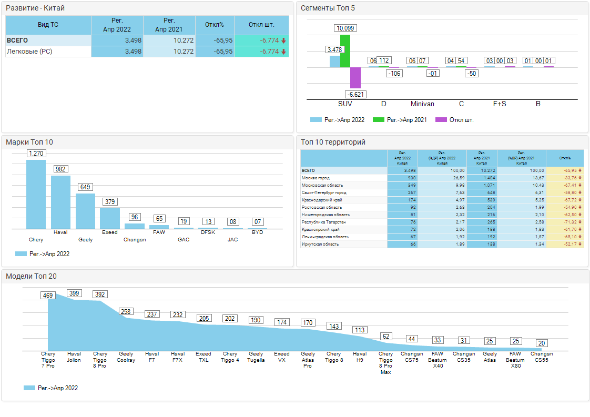Click red down arrow in ВСЕГО row
Image resolution: width=590 pixels, height=417 pixels.
283,40
